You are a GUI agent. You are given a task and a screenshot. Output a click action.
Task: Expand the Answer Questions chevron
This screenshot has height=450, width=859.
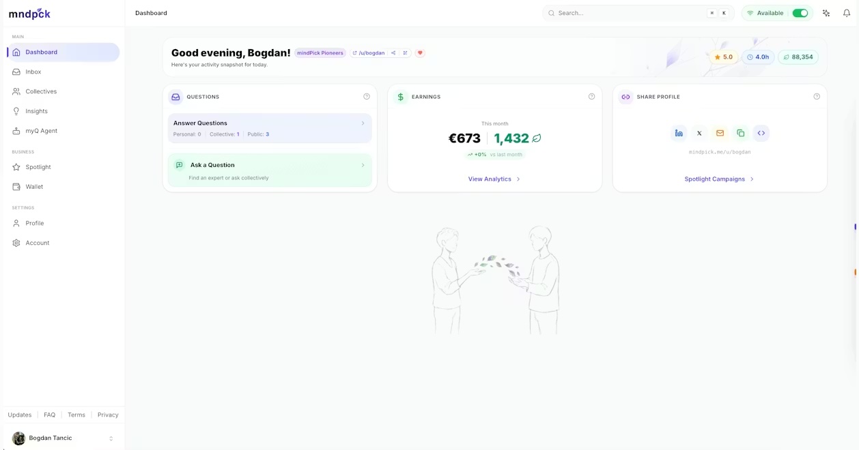pyautogui.click(x=363, y=123)
